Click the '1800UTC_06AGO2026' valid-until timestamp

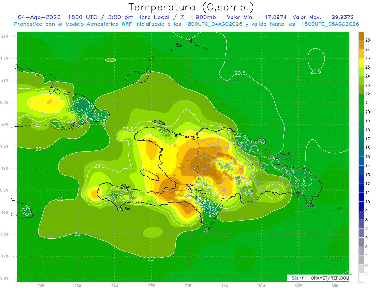(330, 24)
